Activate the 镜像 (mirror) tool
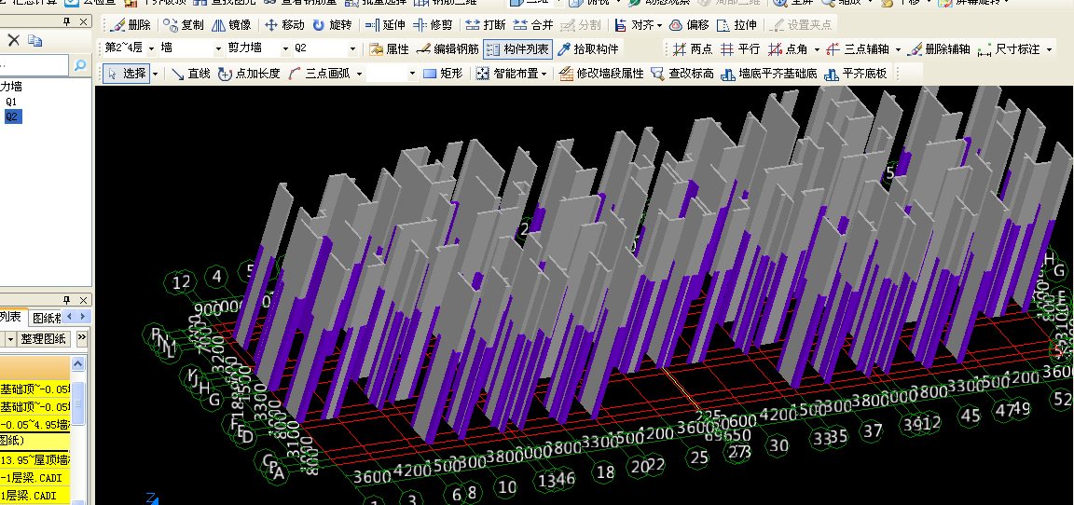 (x=231, y=25)
